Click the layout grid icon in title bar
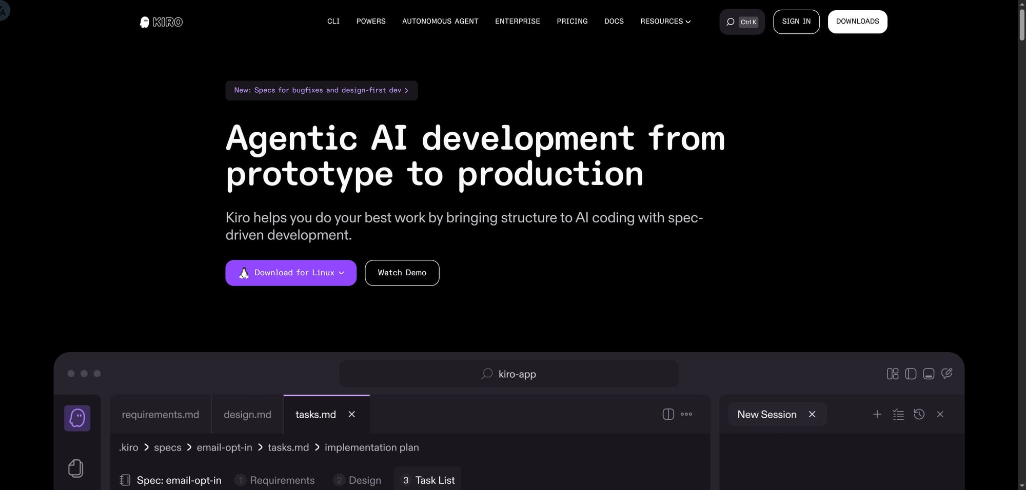The width and height of the screenshot is (1026, 490). pos(892,374)
